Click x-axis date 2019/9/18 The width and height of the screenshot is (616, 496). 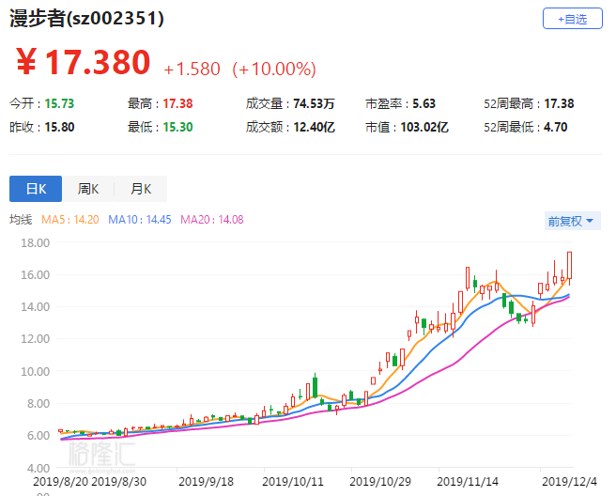(x=206, y=482)
